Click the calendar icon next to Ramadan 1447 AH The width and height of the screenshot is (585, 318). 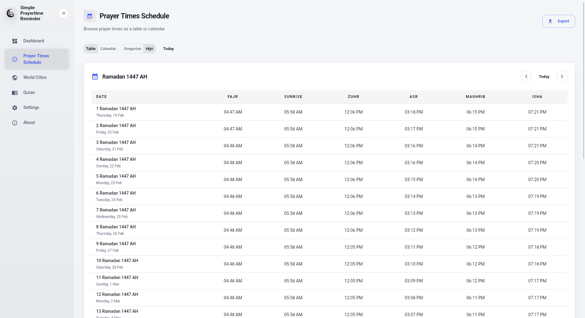(x=95, y=77)
